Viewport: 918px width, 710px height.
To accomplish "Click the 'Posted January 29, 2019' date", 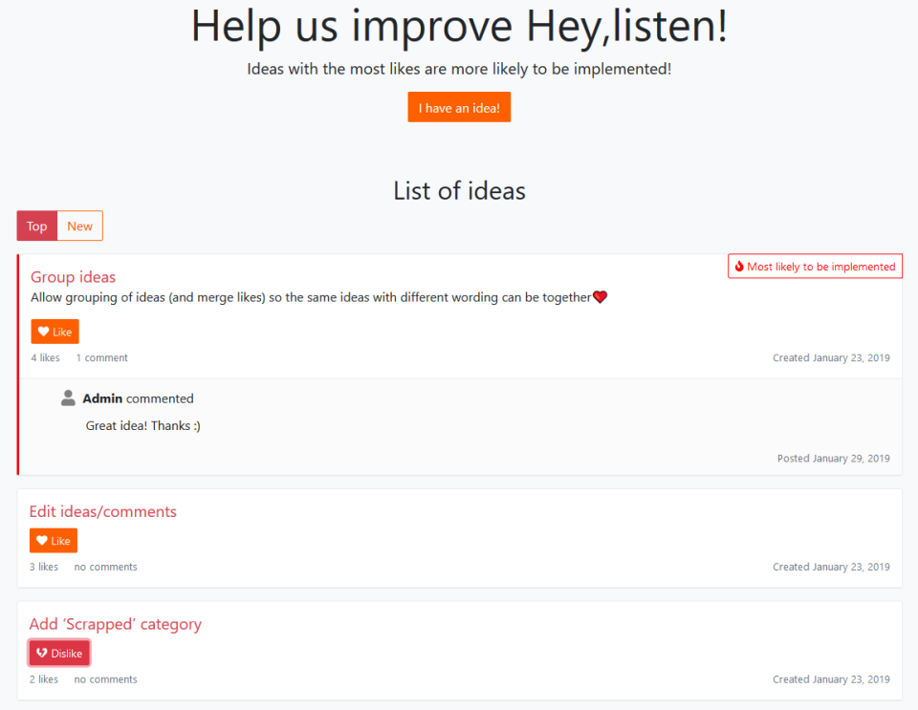I will (x=834, y=458).
